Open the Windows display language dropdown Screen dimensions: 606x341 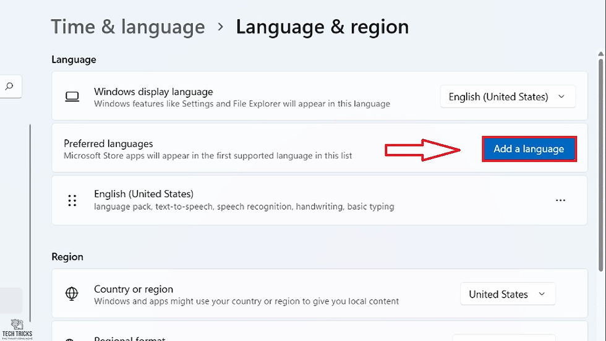tap(508, 97)
